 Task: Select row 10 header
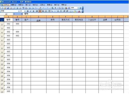pyautogui.click(x=2, y=56)
